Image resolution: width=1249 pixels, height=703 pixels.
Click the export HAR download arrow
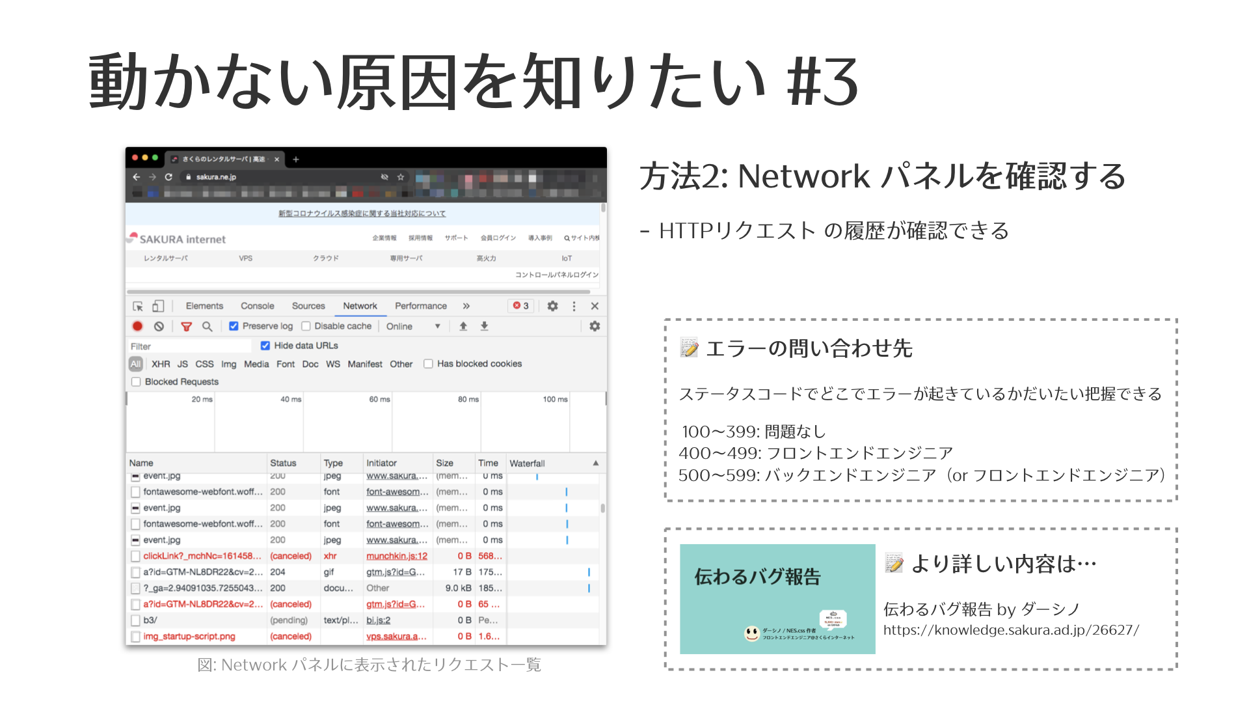(x=484, y=326)
